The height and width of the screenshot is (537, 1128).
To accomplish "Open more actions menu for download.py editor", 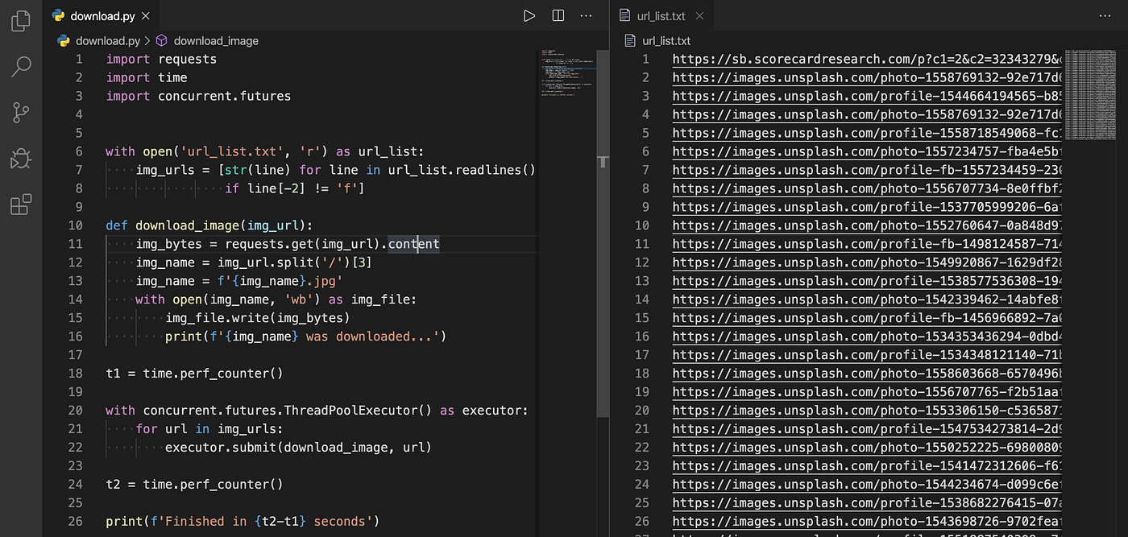I will pyautogui.click(x=586, y=15).
